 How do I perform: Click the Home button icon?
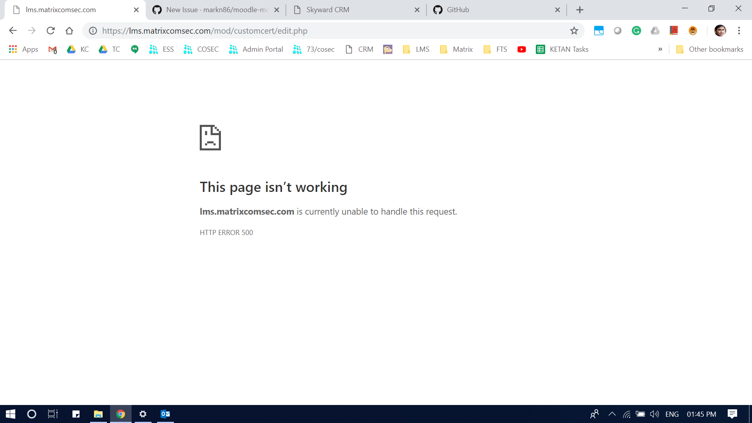click(x=69, y=31)
